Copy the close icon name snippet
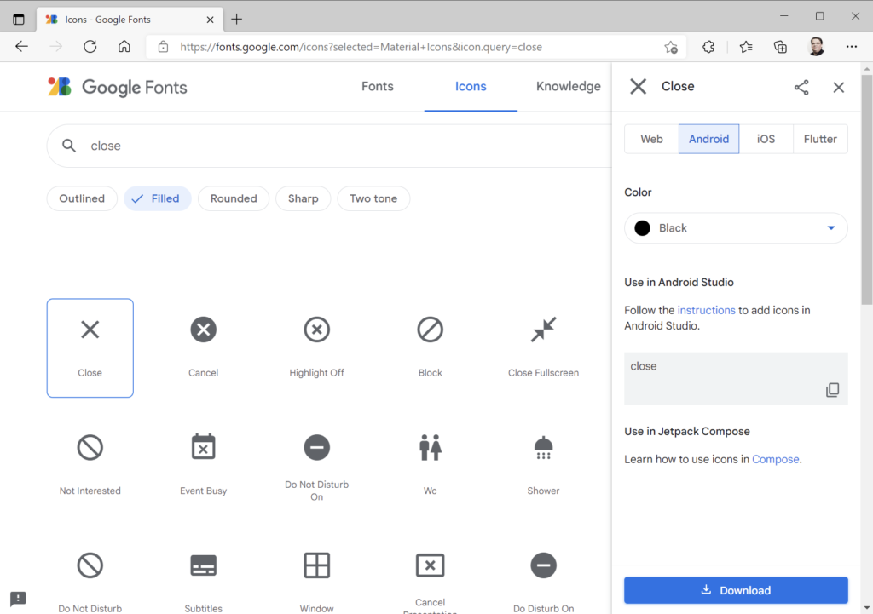This screenshot has height=614, width=873. point(832,389)
